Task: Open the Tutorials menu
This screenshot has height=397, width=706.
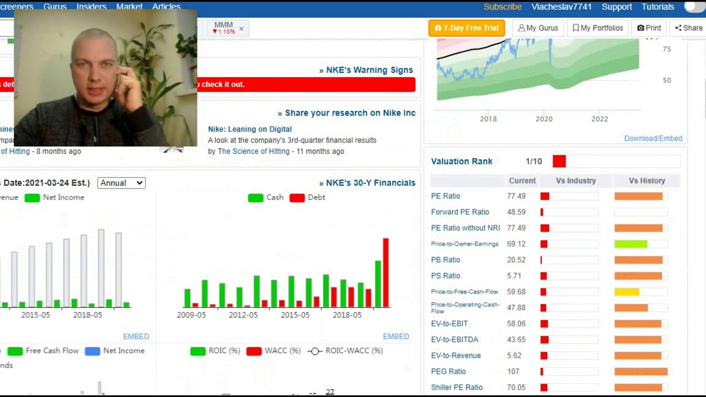Action: point(658,7)
